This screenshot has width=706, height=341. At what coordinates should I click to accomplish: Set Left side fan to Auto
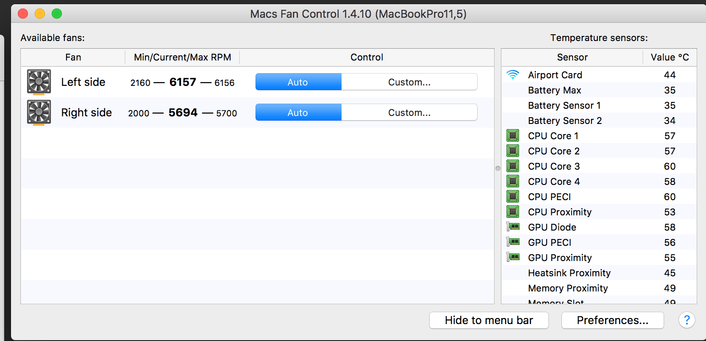298,82
